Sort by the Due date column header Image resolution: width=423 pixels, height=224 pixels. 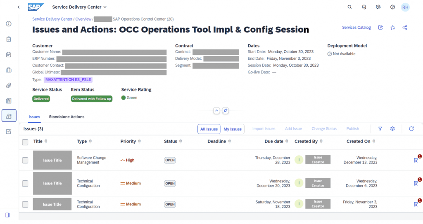click(276, 142)
